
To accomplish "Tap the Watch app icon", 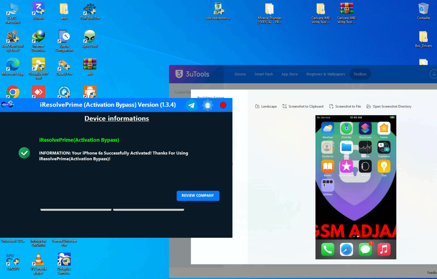I will (365, 167).
